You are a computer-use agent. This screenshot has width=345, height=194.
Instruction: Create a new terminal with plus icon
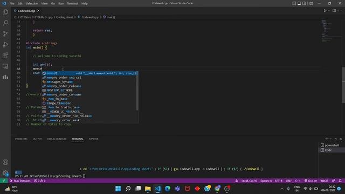(x=327, y=139)
